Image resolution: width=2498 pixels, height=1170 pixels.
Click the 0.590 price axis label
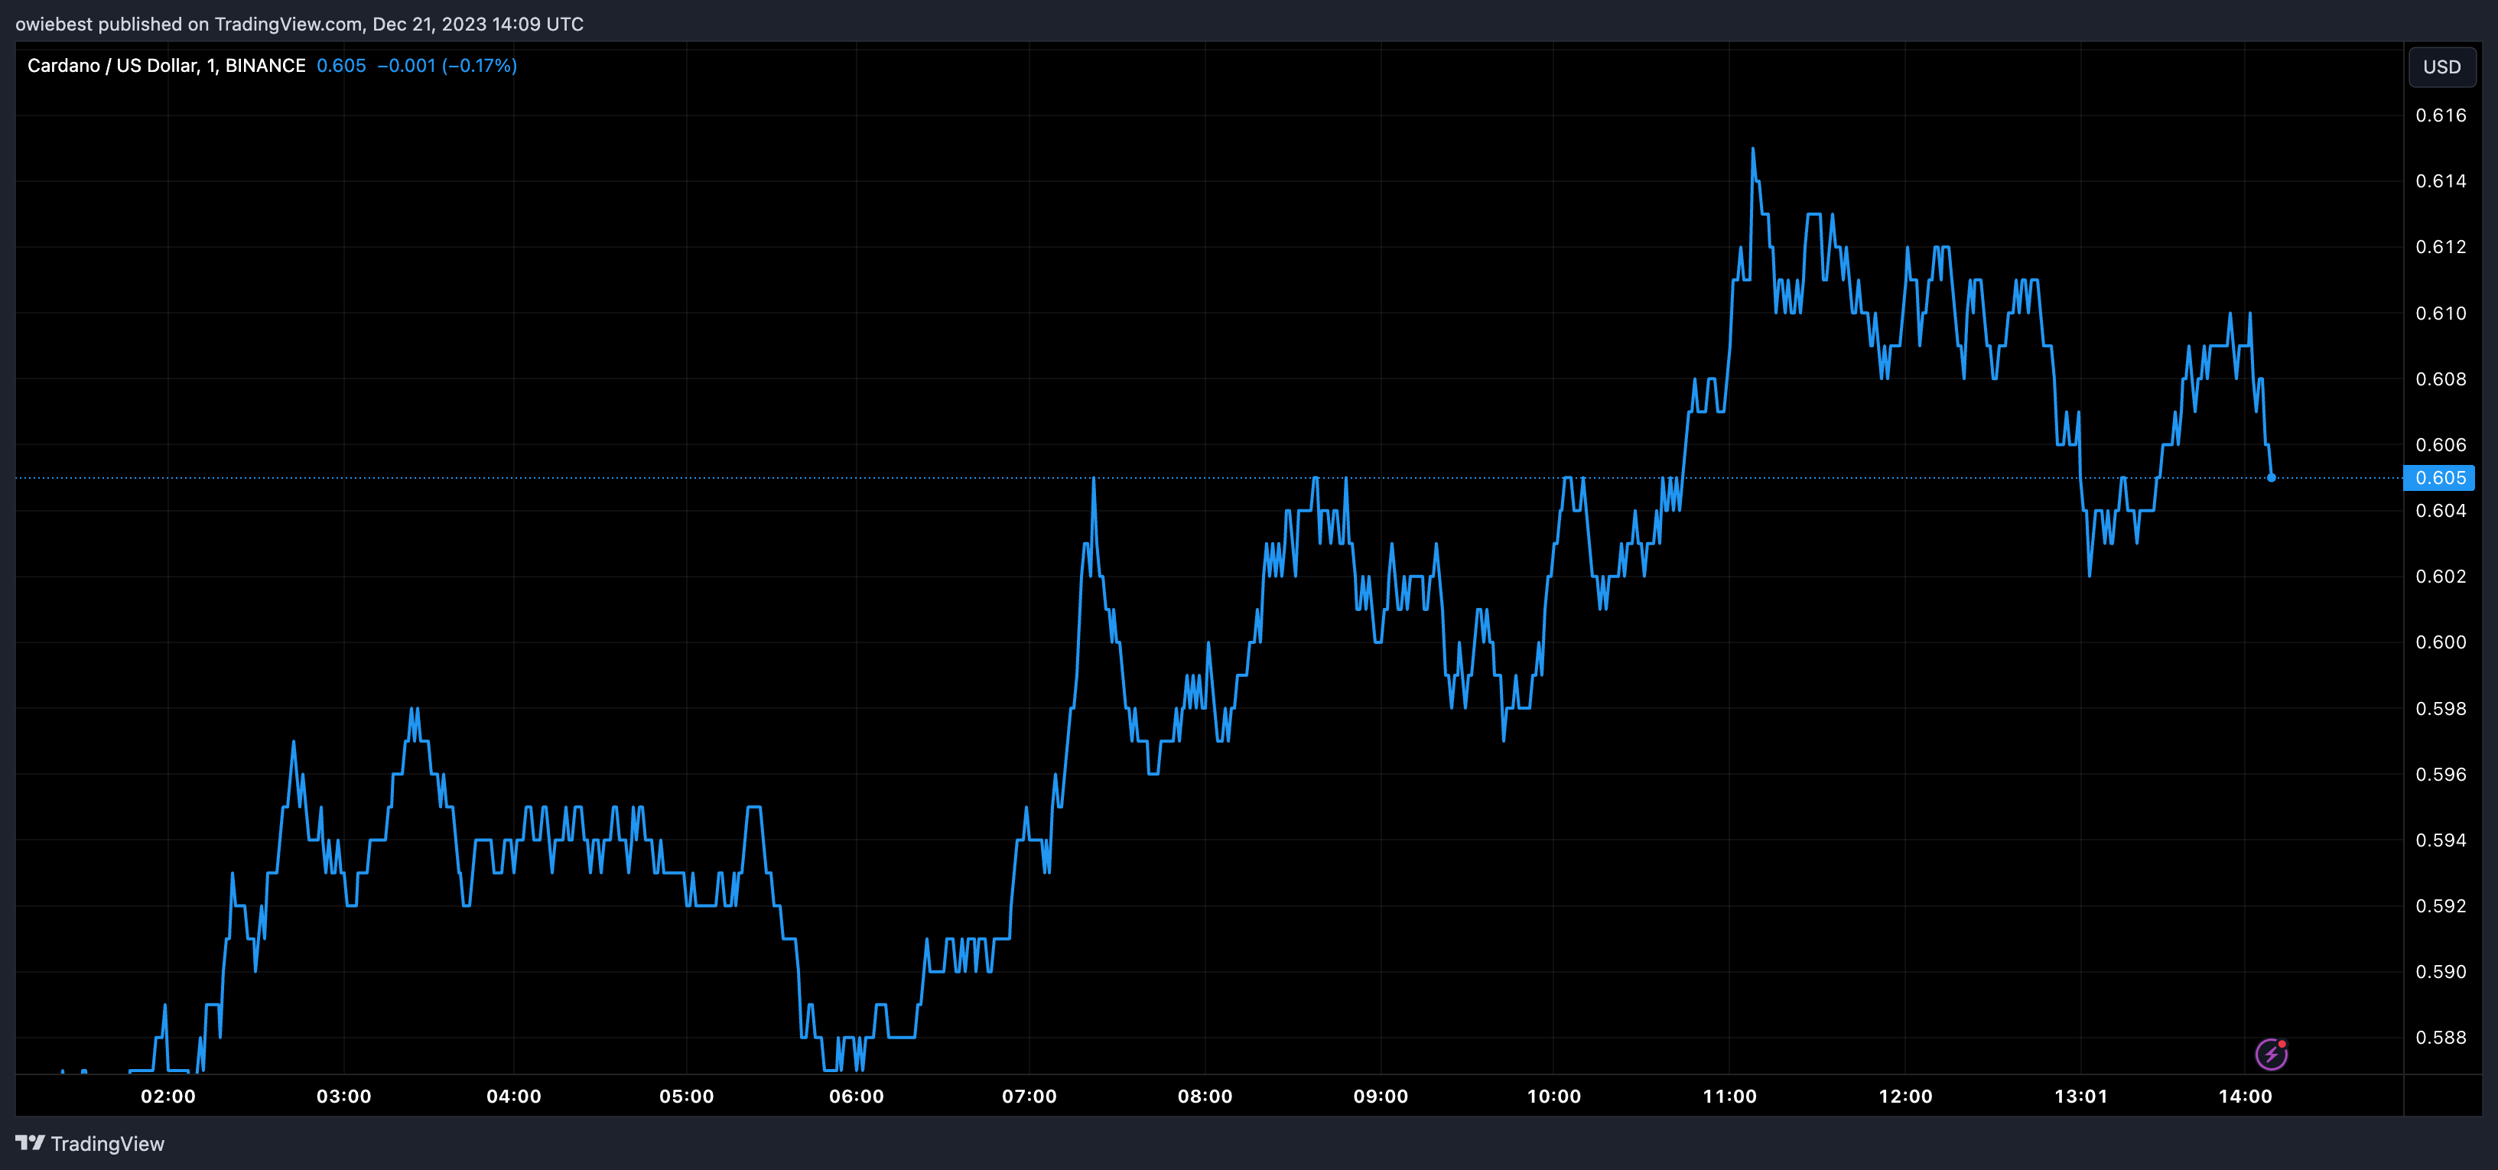[x=2441, y=972]
